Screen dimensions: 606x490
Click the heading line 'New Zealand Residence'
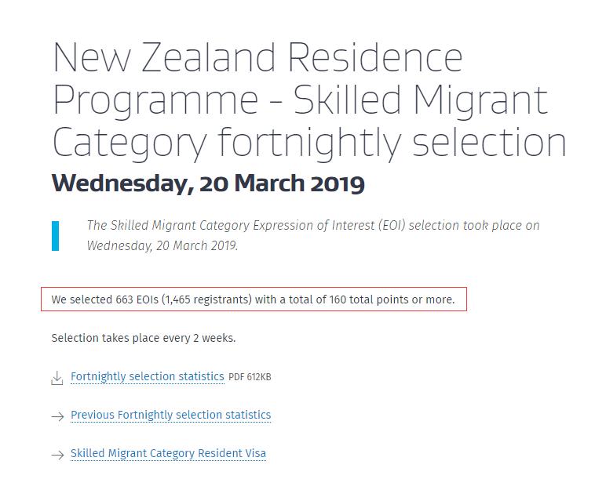pos(257,57)
